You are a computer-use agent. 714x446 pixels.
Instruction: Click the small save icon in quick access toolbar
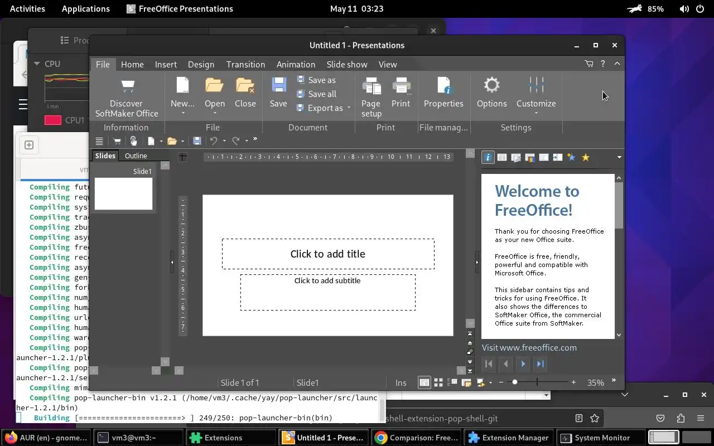coord(197,141)
